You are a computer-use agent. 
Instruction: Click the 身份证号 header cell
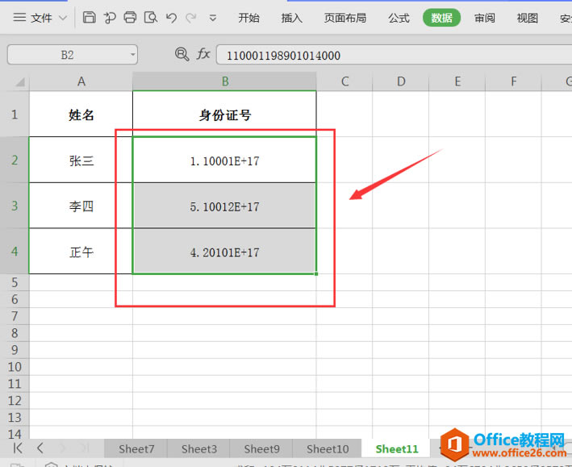[x=225, y=115]
